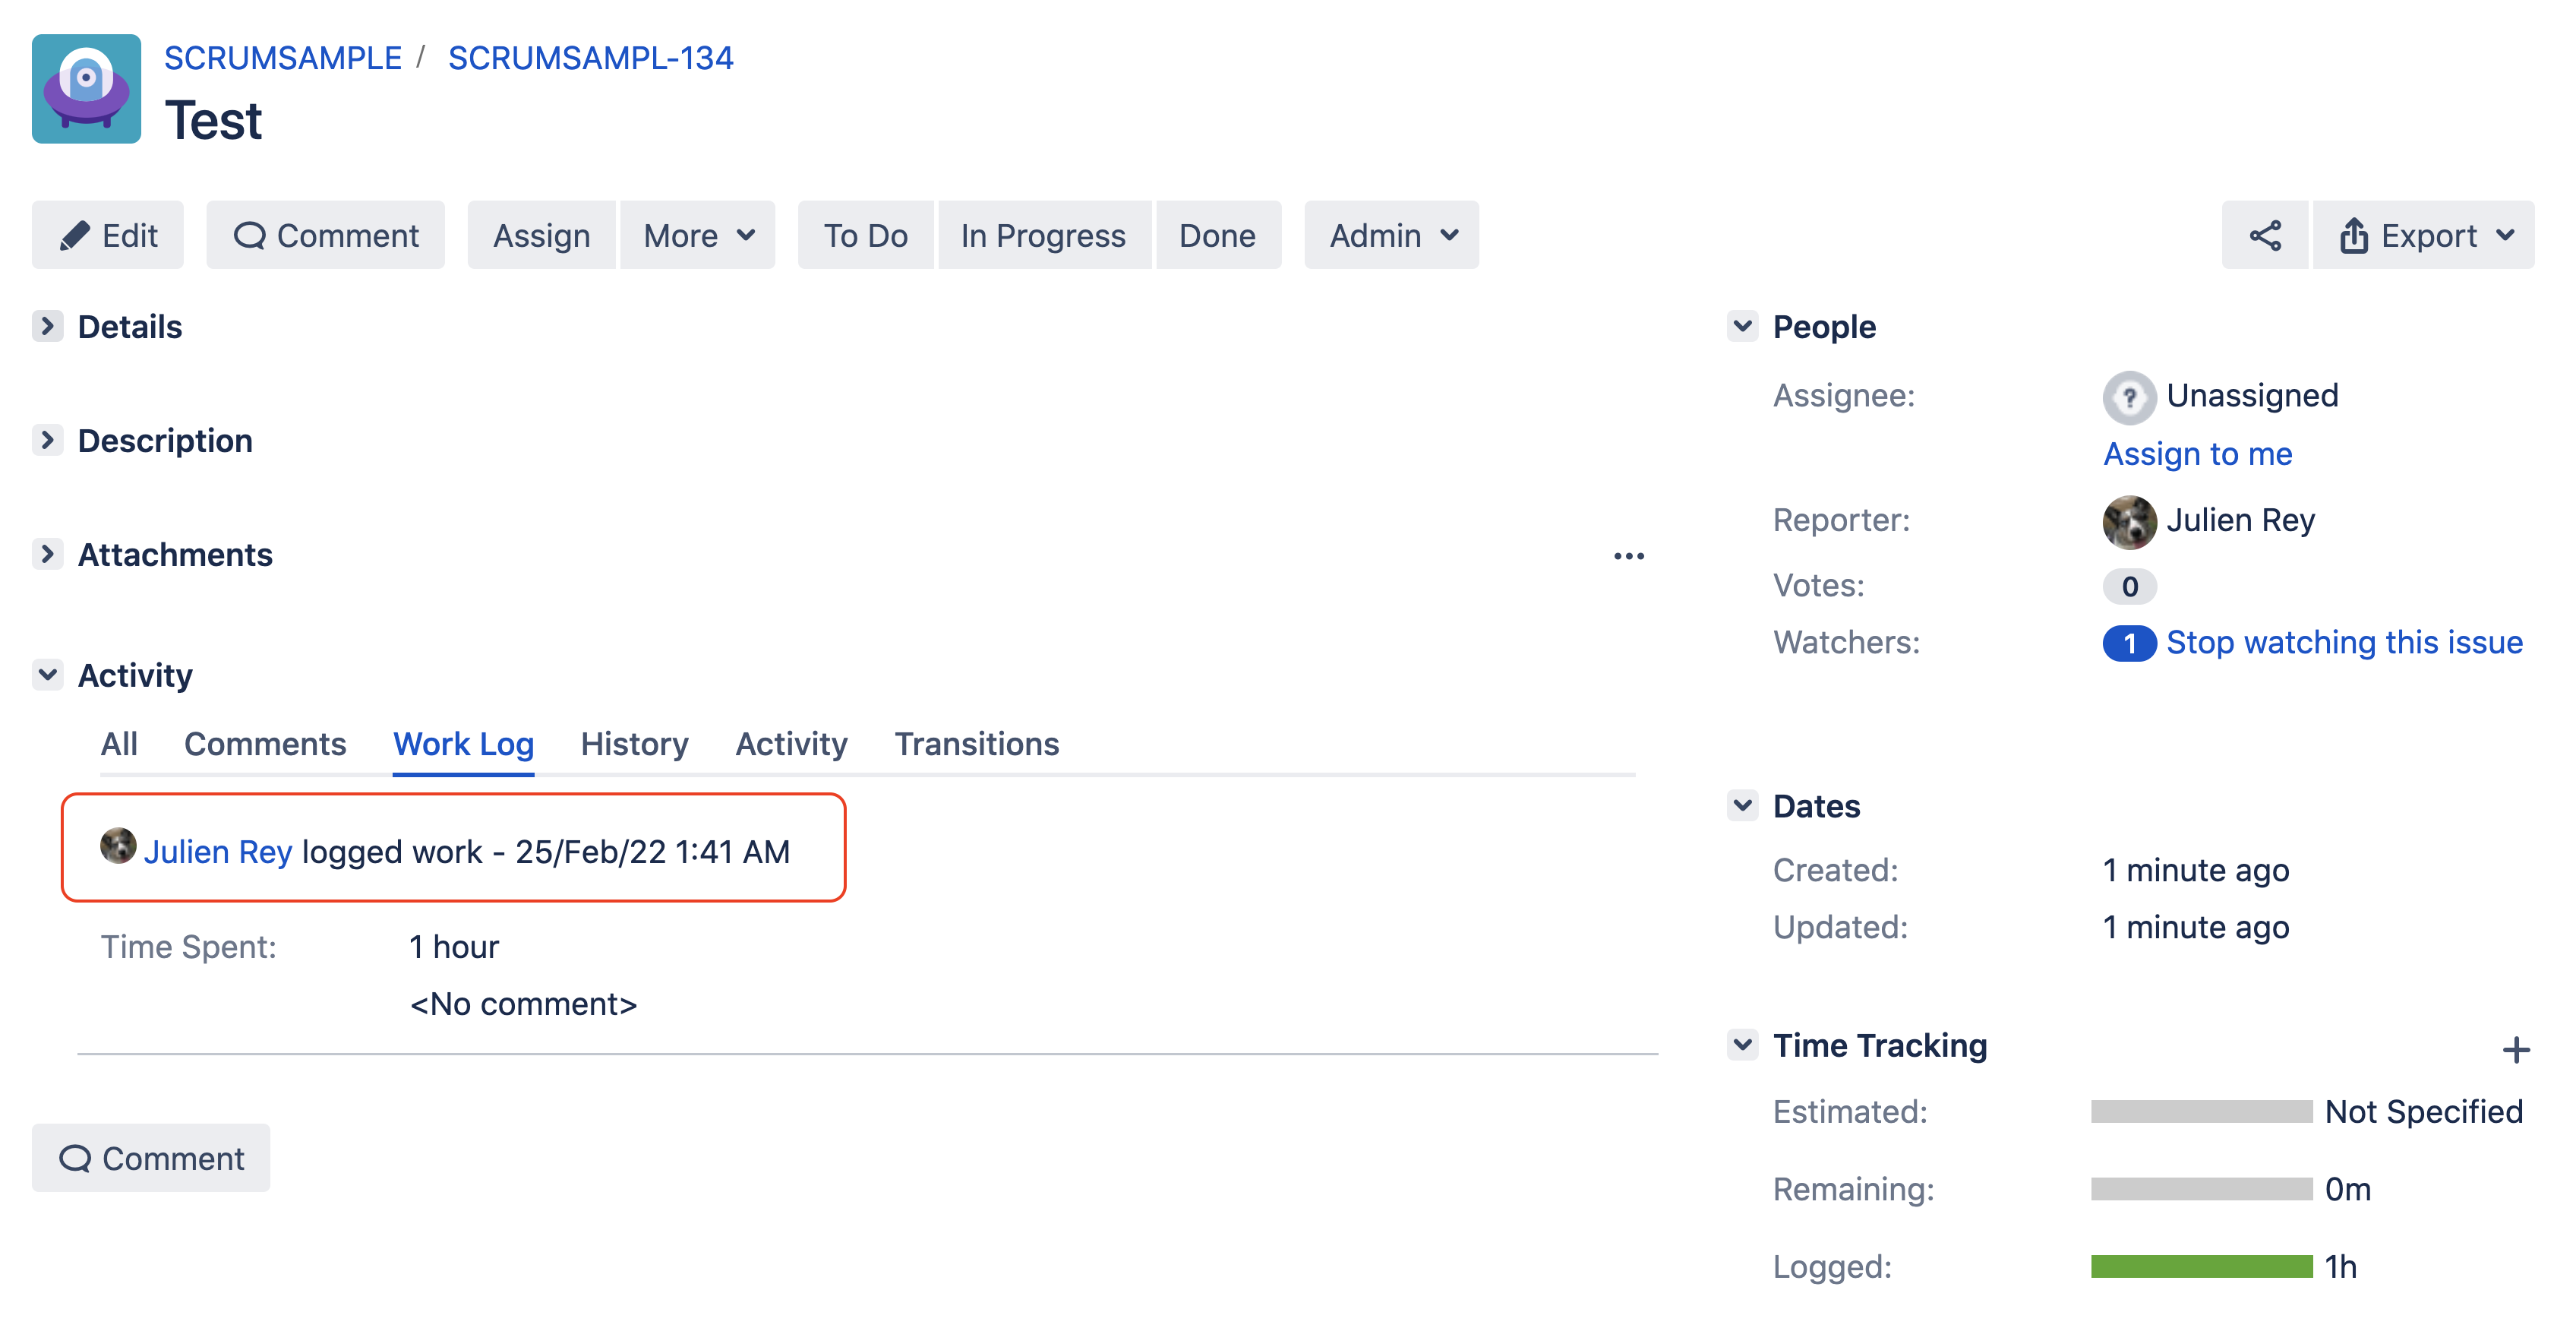
Task: Switch to the Transitions tab
Action: (976, 744)
